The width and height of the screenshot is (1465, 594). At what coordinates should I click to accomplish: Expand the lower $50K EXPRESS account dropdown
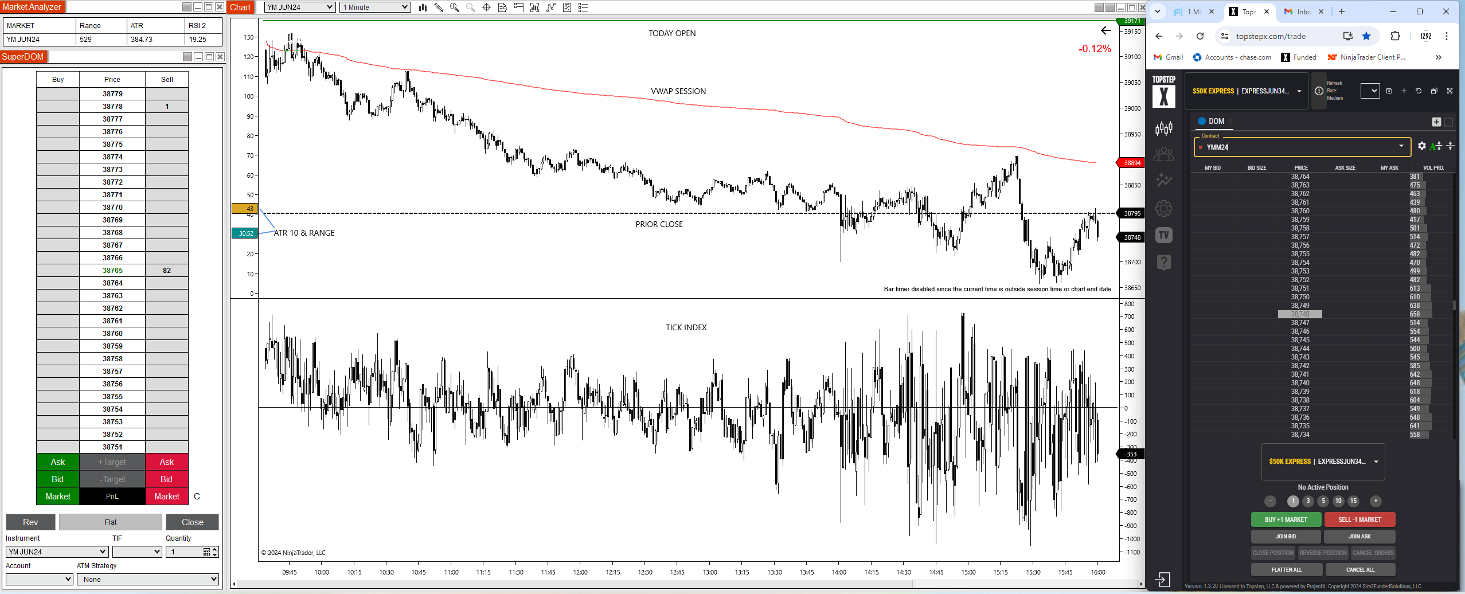click(x=1323, y=462)
